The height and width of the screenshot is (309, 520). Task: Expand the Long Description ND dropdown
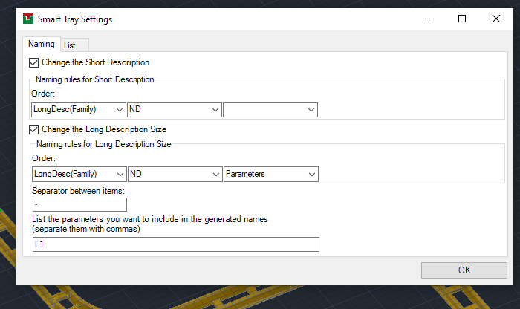click(175, 174)
